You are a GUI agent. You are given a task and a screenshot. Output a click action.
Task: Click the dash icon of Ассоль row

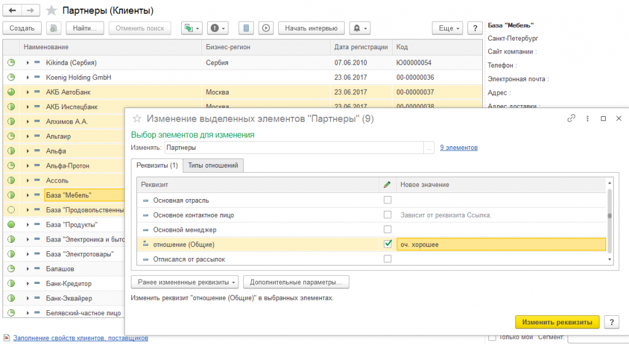click(37, 181)
